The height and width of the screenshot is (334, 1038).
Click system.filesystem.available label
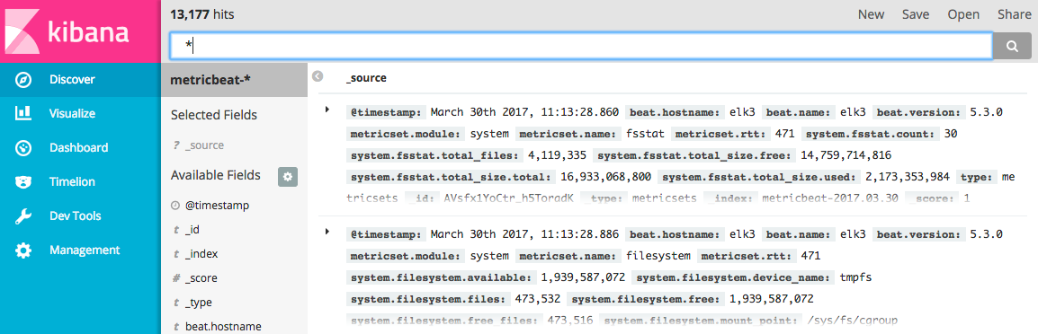tap(442, 277)
